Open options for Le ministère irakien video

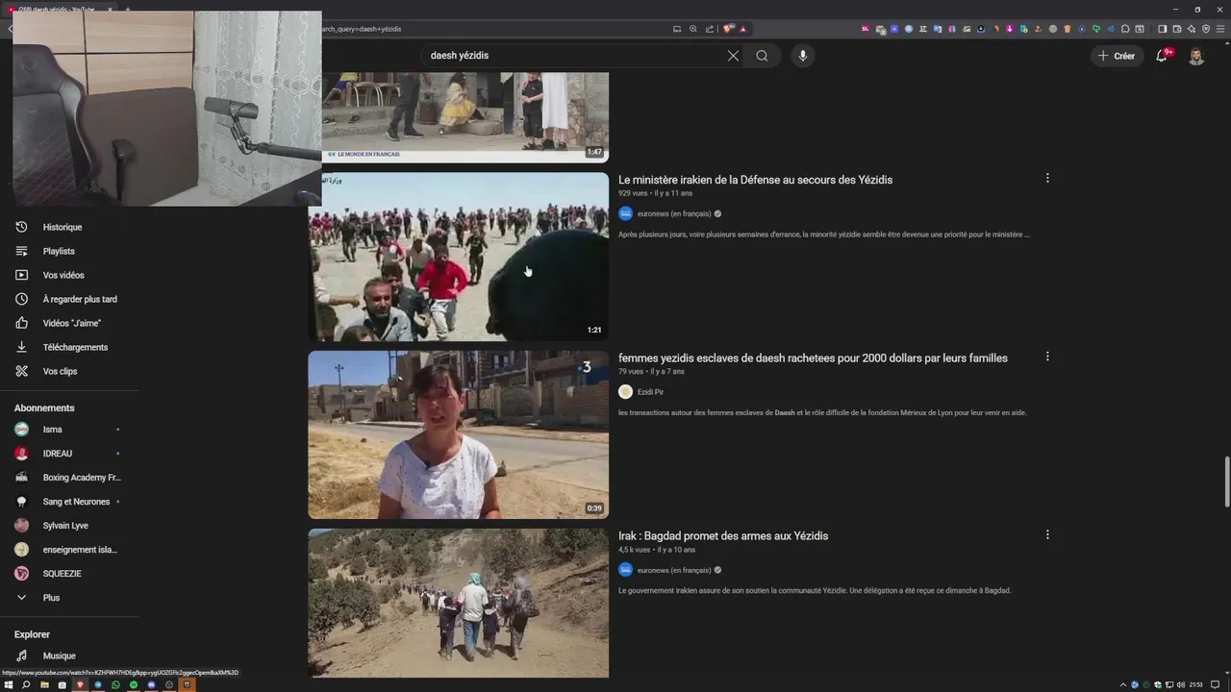click(1047, 178)
